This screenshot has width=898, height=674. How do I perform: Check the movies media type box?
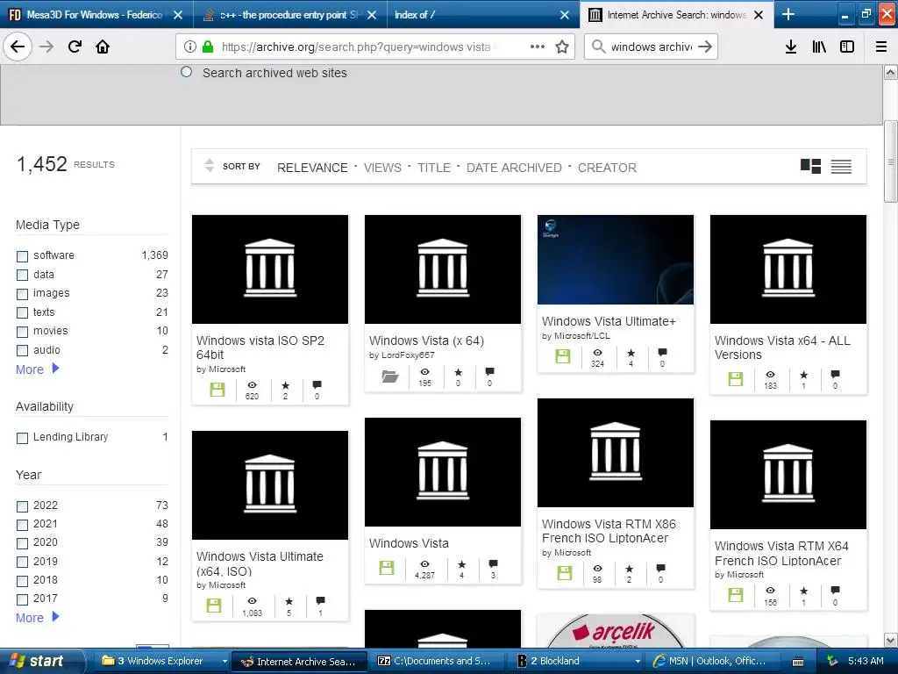tap(22, 332)
